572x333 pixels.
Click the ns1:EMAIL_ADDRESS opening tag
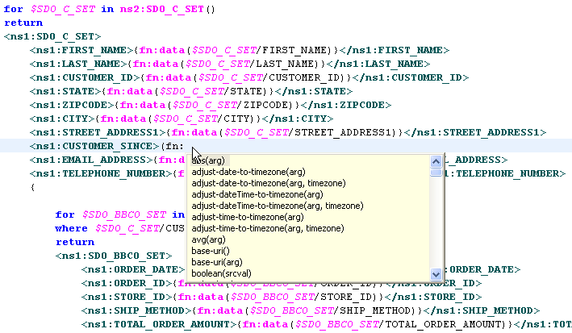[91, 160]
